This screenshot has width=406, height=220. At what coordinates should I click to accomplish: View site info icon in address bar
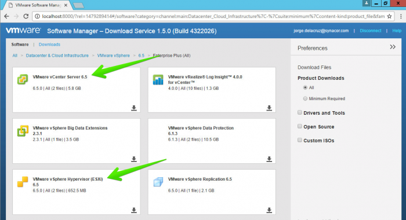(x=37, y=16)
